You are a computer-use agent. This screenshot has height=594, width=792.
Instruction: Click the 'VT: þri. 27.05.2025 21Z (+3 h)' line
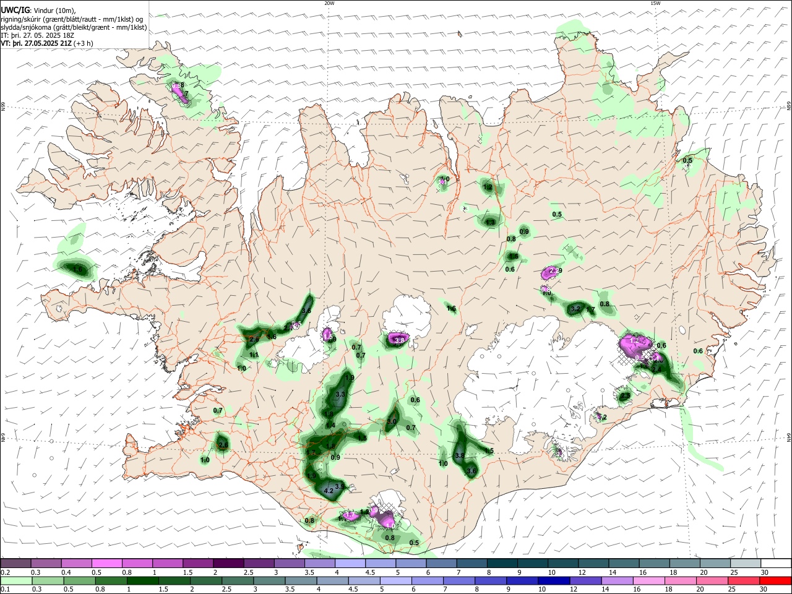pyautogui.click(x=47, y=43)
